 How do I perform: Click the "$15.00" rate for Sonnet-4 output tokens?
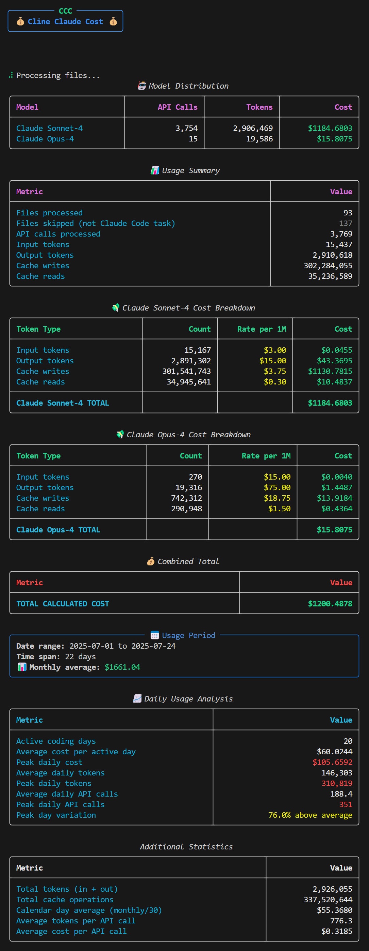click(x=272, y=361)
